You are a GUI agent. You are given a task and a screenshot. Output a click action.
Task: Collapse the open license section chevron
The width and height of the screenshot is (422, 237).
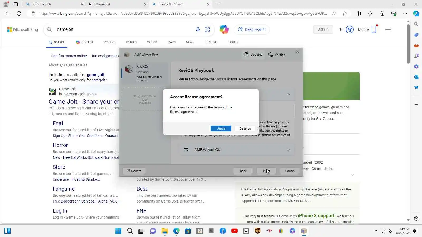tap(288, 94)
